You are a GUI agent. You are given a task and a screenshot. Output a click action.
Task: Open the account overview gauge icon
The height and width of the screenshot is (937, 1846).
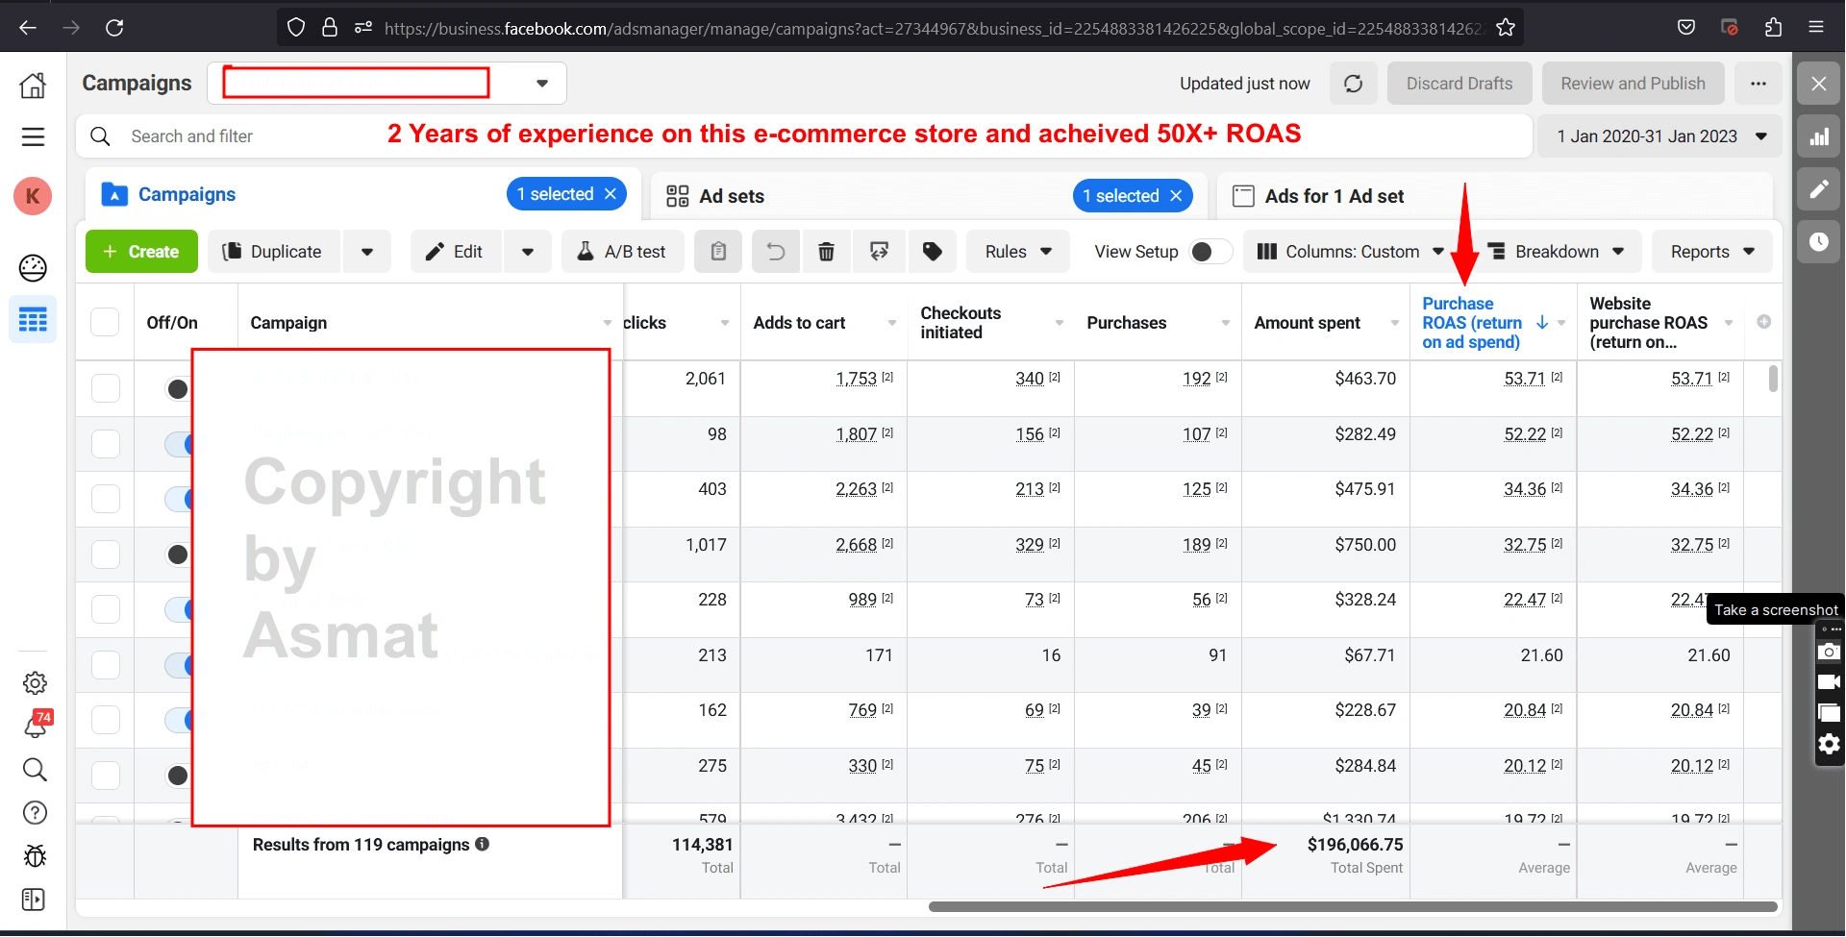33,267
